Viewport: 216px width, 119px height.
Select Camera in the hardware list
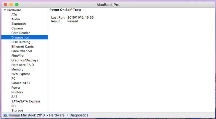17,28
